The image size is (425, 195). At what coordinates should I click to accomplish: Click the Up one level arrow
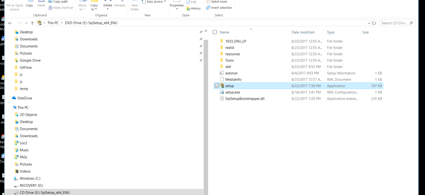(x=32, y=23)
